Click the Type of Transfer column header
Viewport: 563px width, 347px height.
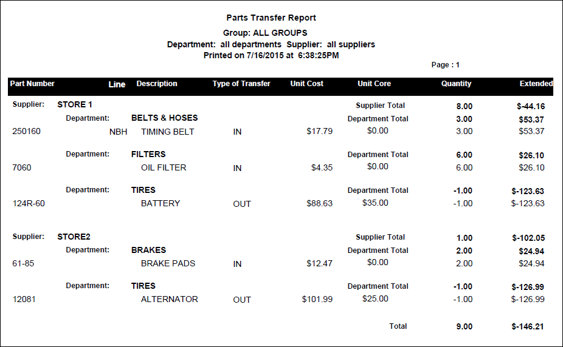click(x=241, y=84)
